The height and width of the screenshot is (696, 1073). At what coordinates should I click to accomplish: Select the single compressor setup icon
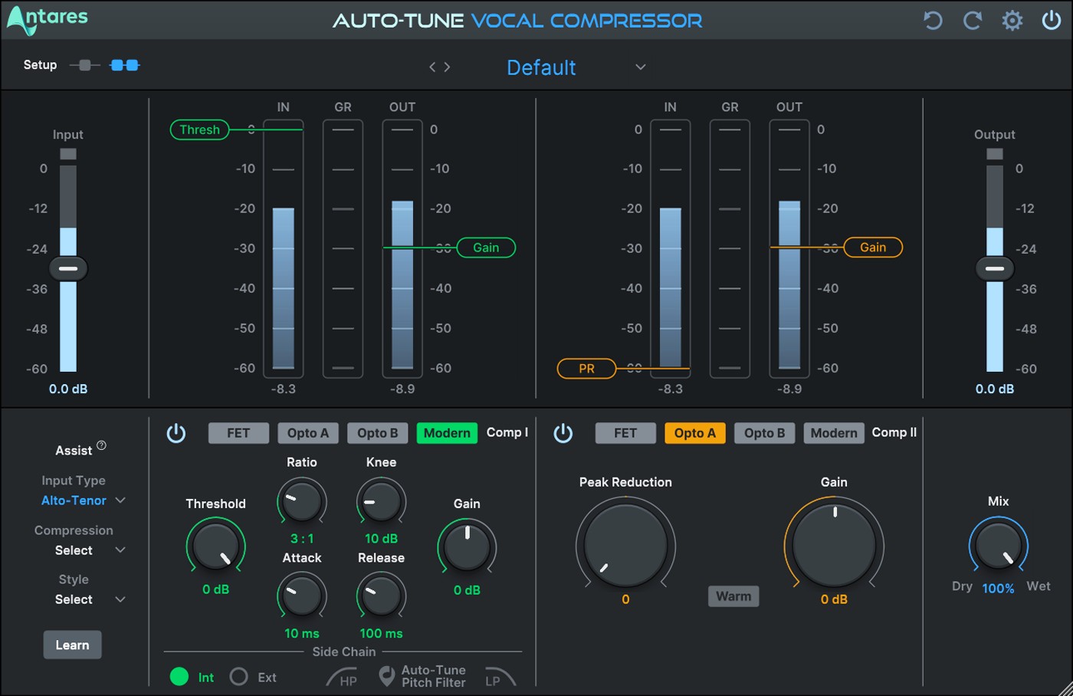point(84,65)
